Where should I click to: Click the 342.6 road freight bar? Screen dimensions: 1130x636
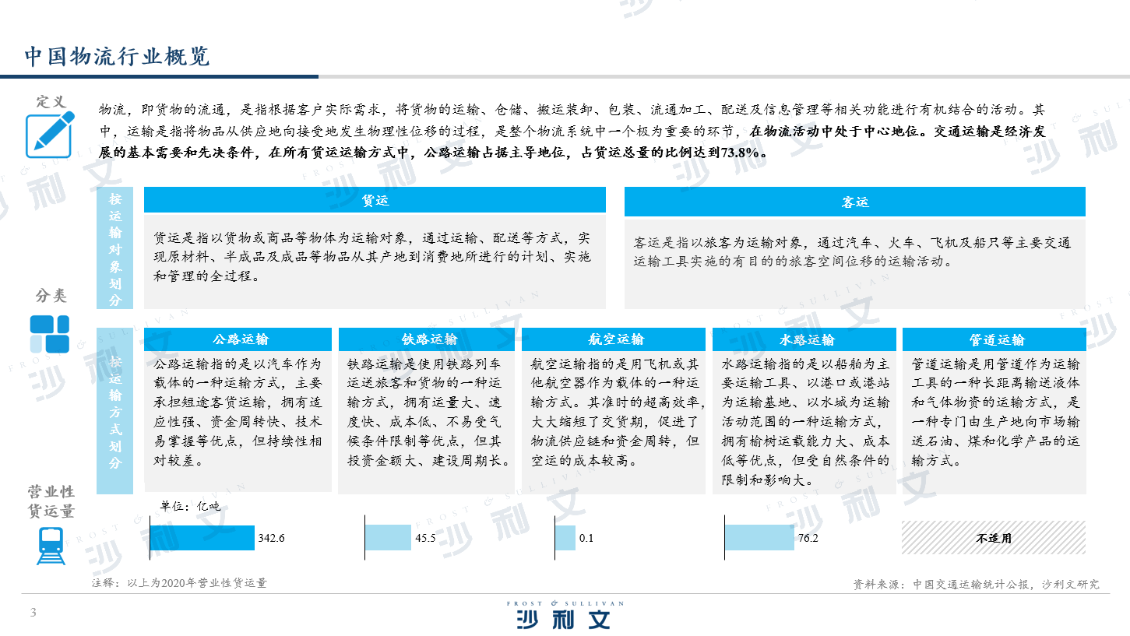202,538
